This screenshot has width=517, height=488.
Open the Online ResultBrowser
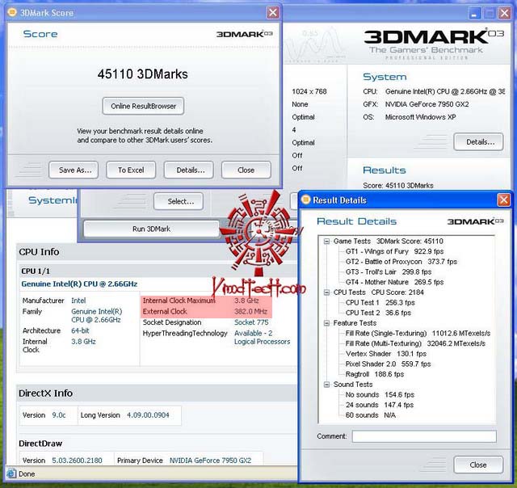[143, 106]
